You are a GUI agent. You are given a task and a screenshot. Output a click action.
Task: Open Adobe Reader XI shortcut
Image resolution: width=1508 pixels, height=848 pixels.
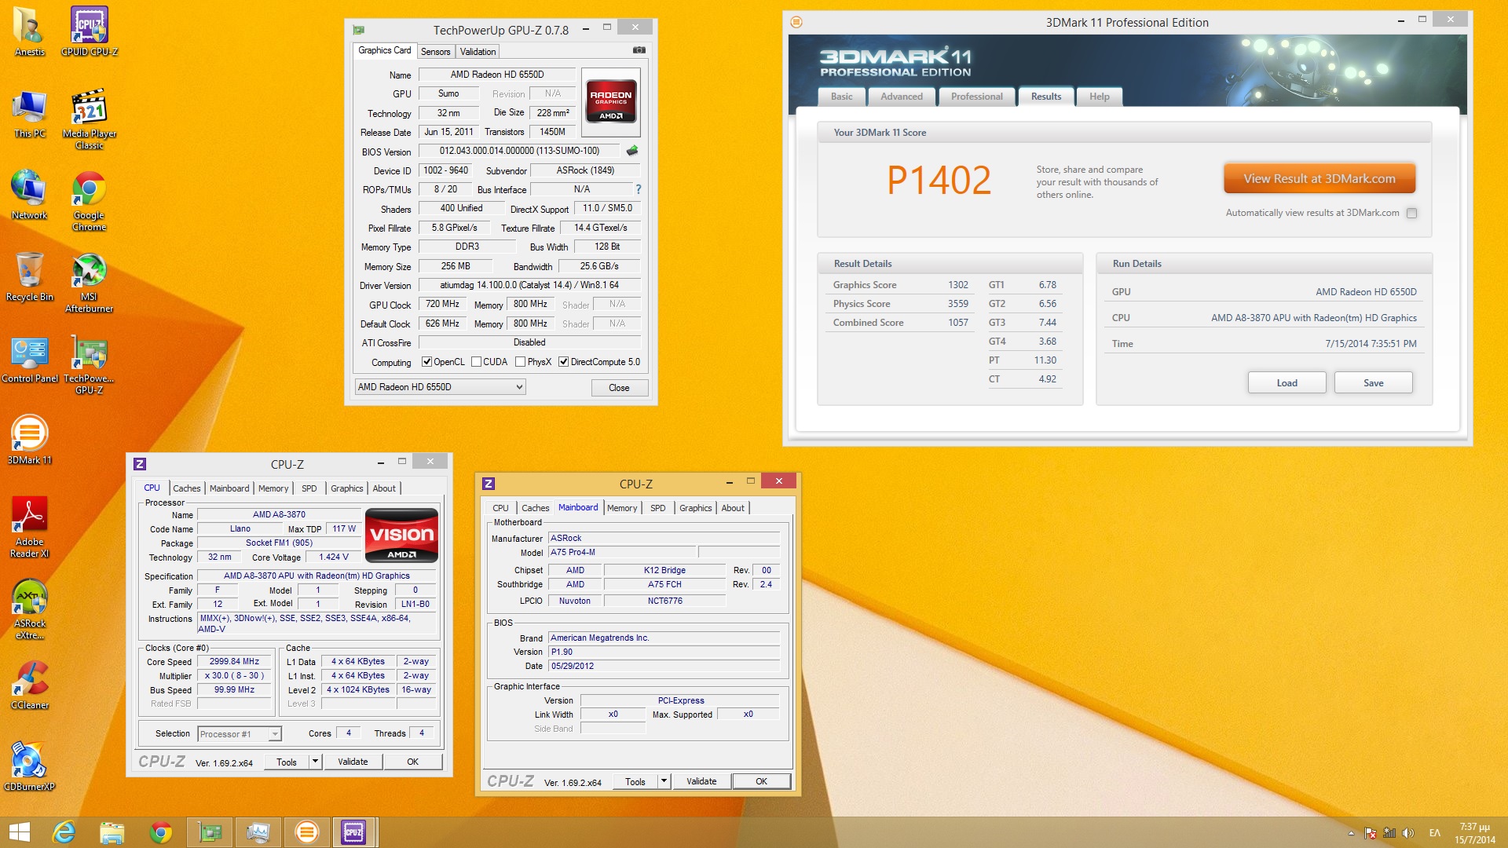(30, 527)
